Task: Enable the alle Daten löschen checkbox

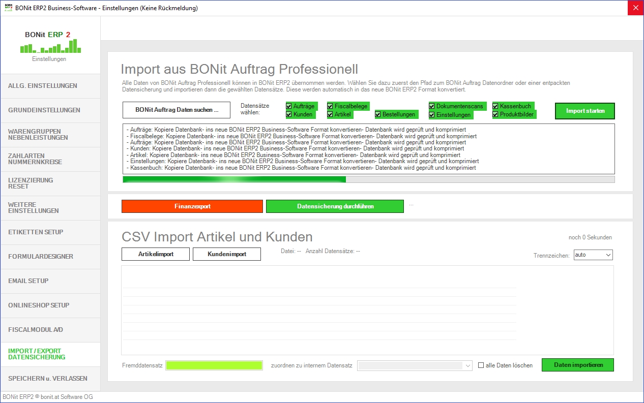Action: 481,365
